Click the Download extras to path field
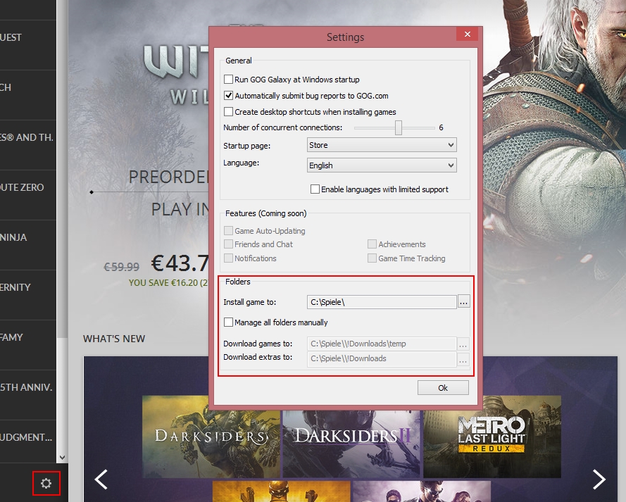Screen dimensions: 626x502 (382, 358)
